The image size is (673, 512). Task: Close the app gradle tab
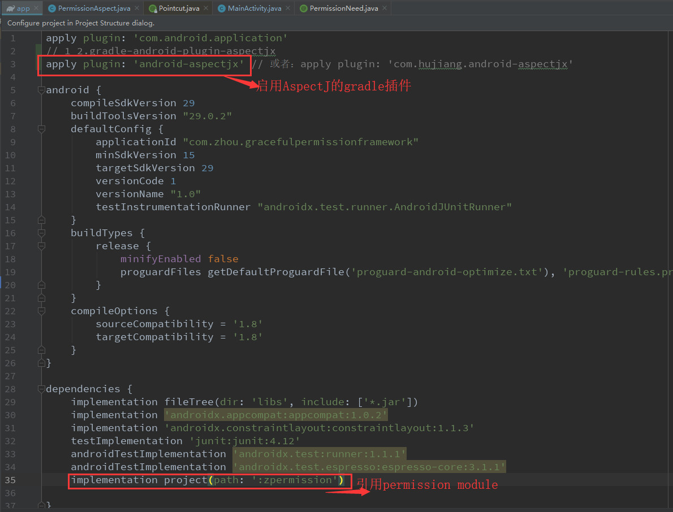36,8
